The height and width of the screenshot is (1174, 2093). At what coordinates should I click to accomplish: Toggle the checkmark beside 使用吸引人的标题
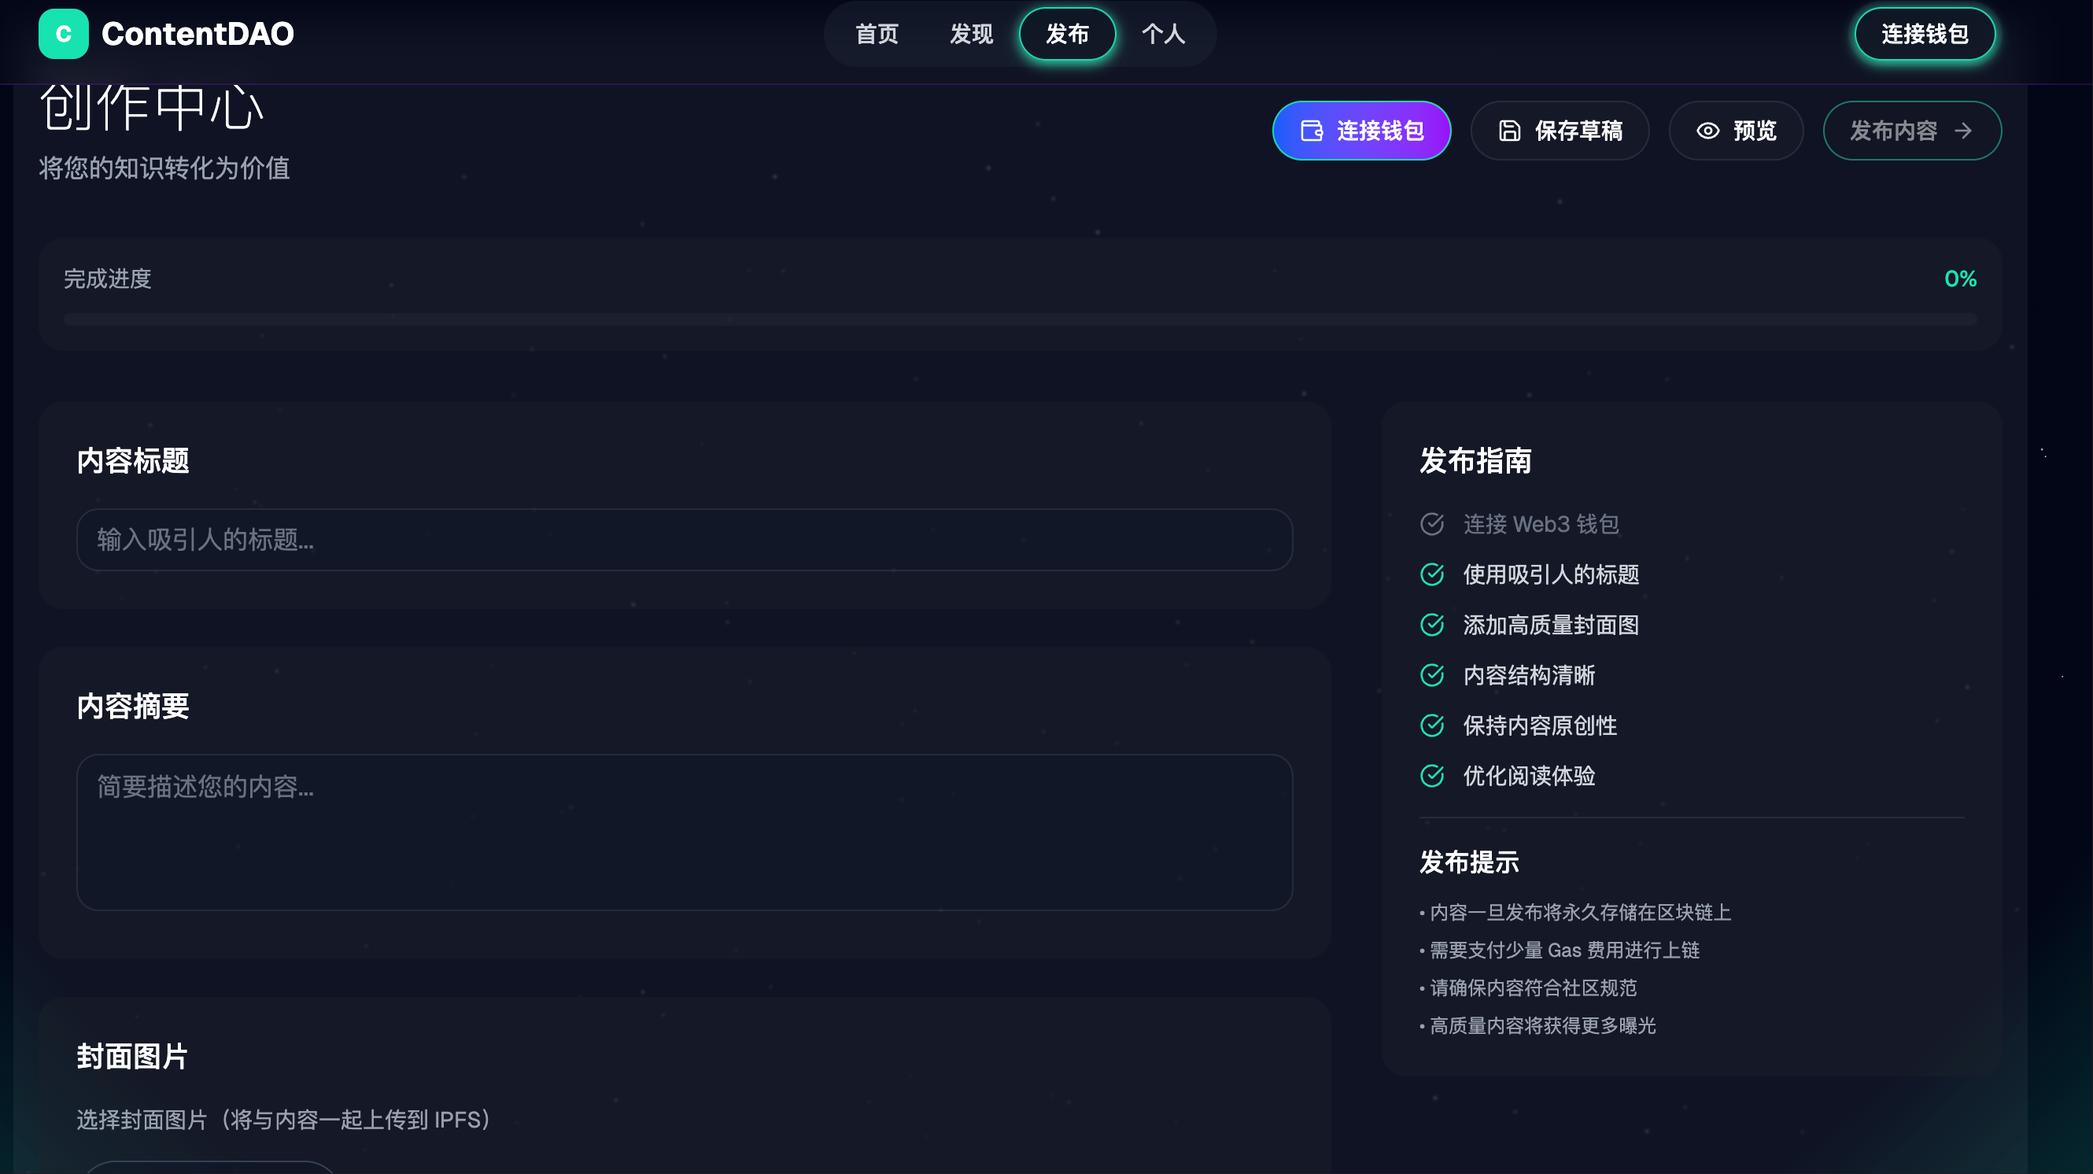tap(1432, 574)
